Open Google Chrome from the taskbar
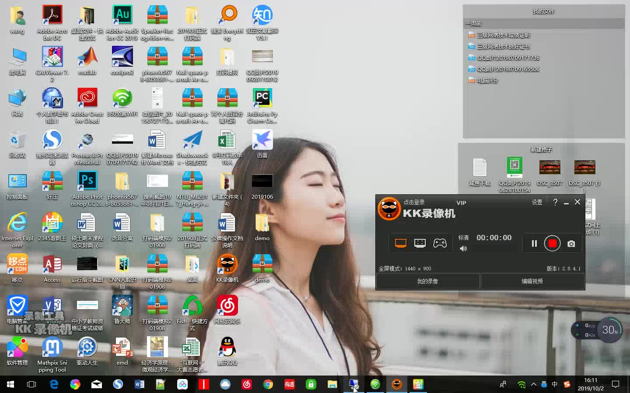 268,384
